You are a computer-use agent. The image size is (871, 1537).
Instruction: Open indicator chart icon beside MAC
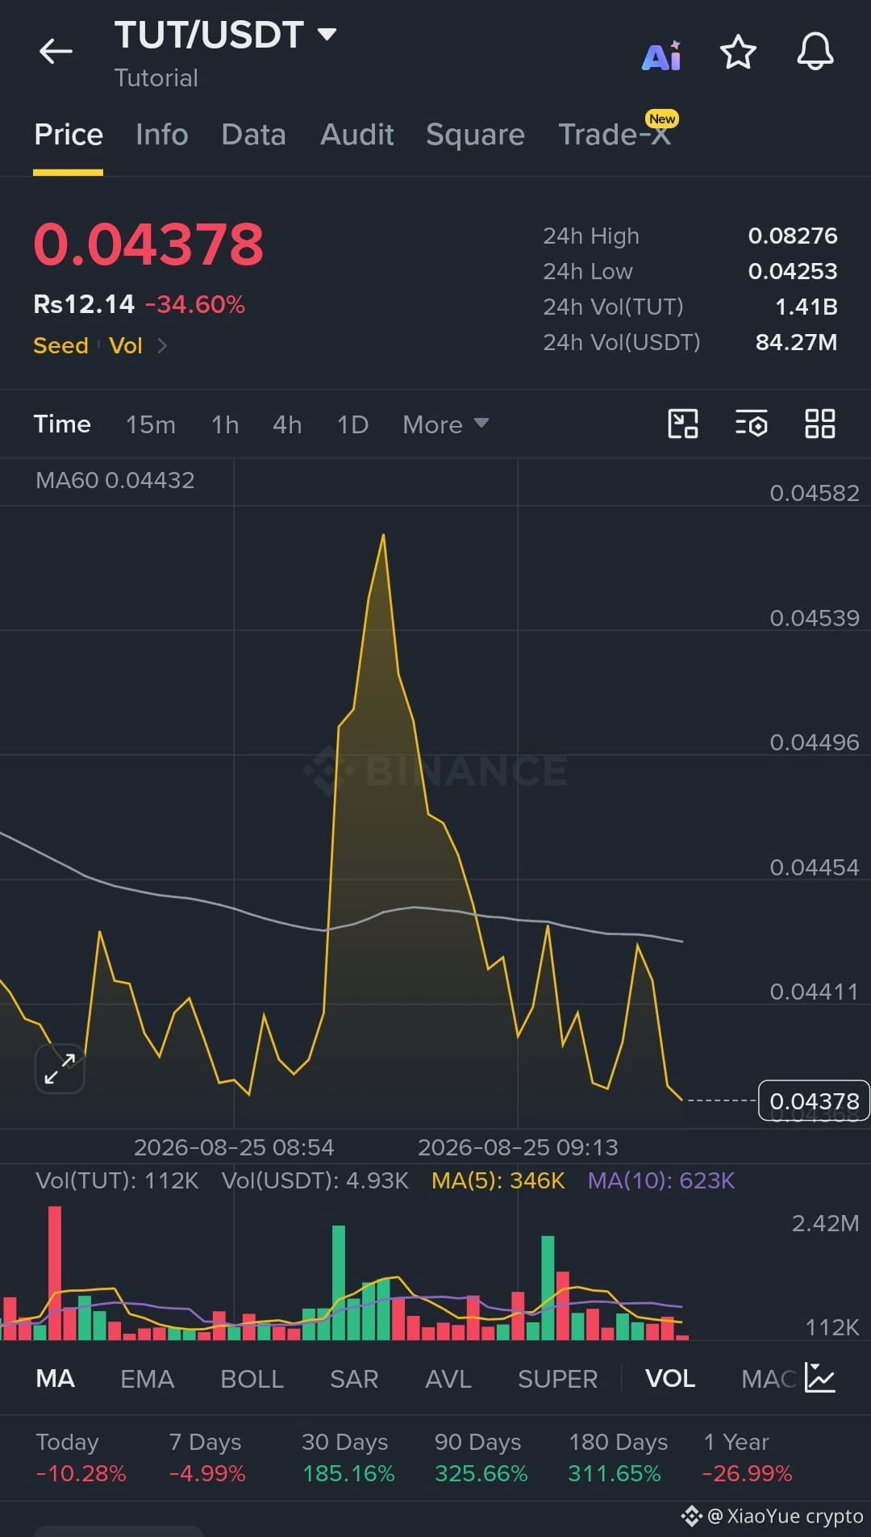820,1378
